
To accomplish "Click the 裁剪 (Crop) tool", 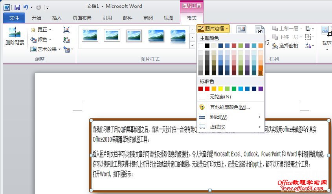I will [326, 36].
